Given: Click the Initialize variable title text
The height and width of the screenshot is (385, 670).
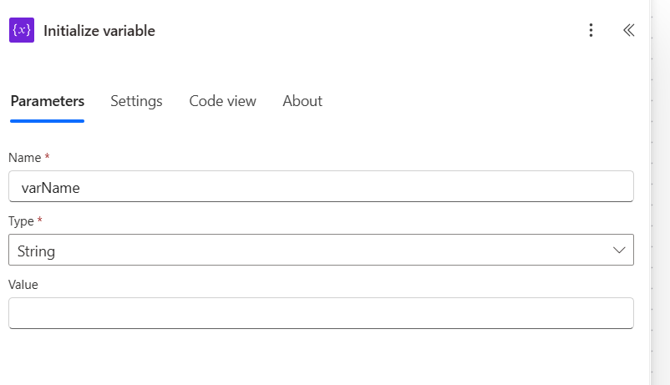Looking at the screenshot, I should click(x=99, y=31).
